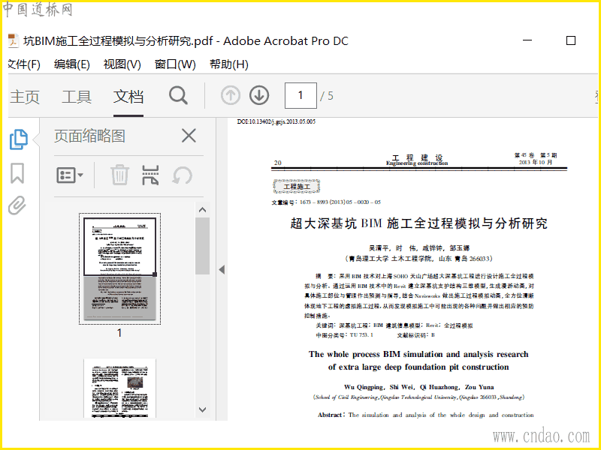The width and height of the screenshot is (601, 450).
Task: Go to previous page with up arrow
Action: pos(231,95)
